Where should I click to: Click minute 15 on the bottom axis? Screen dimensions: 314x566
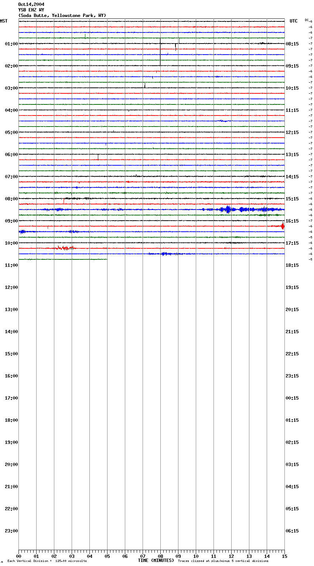coord(284,556)
